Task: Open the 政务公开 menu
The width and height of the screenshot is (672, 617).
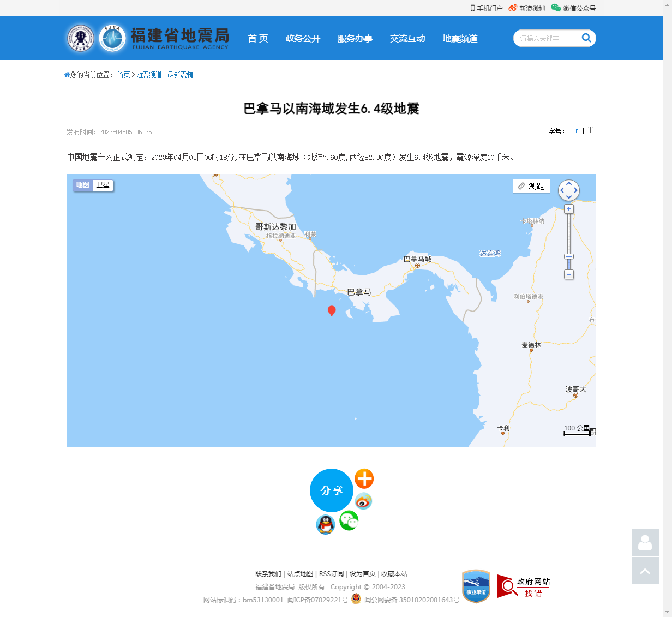Action: coord(303,38)
